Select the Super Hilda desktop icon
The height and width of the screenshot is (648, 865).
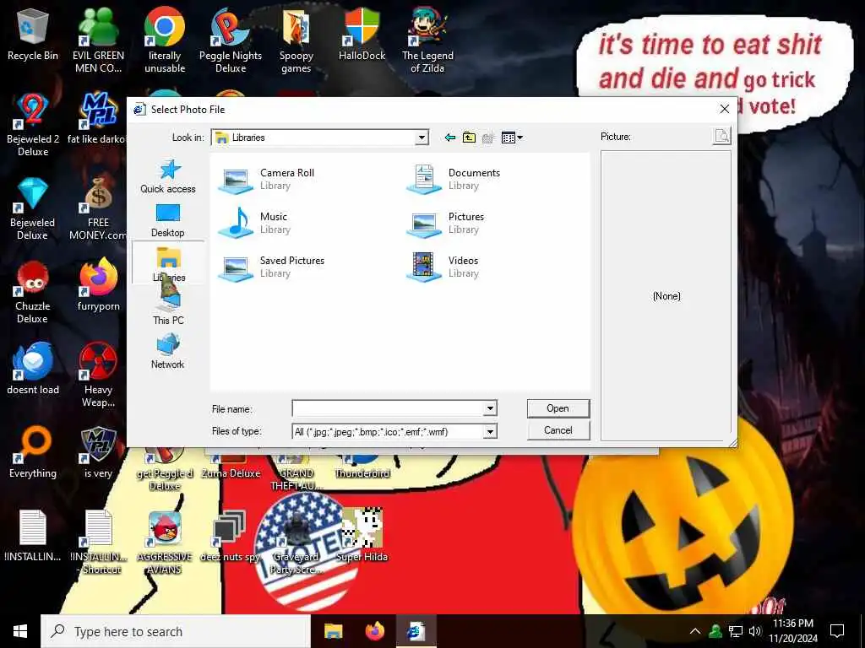[362, 536]
